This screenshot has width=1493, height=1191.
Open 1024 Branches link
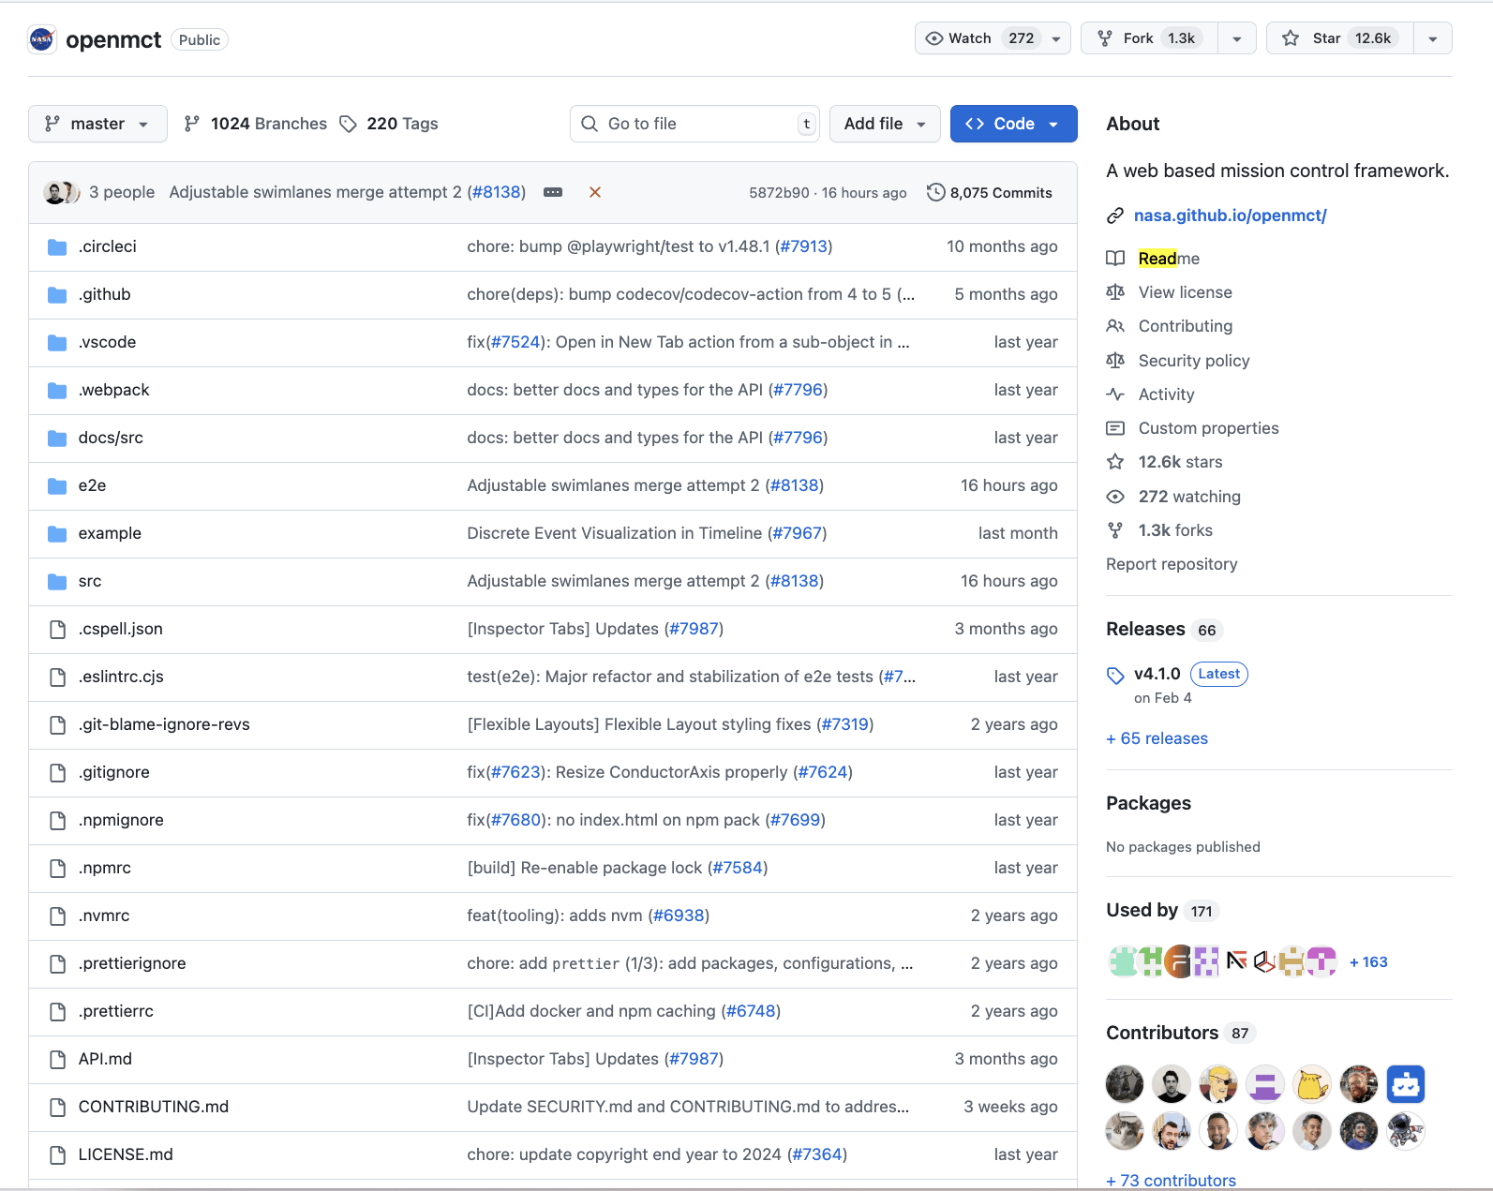pyautogui.click(x=256, y=124)
